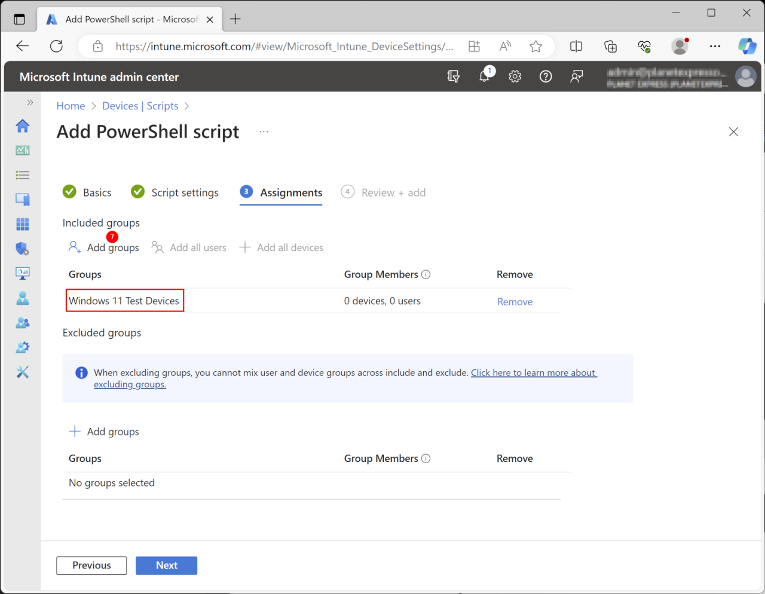The width and height of the screenshot is (765, 594).
Task: Click the browser address bar
Action: coord(284,47)
